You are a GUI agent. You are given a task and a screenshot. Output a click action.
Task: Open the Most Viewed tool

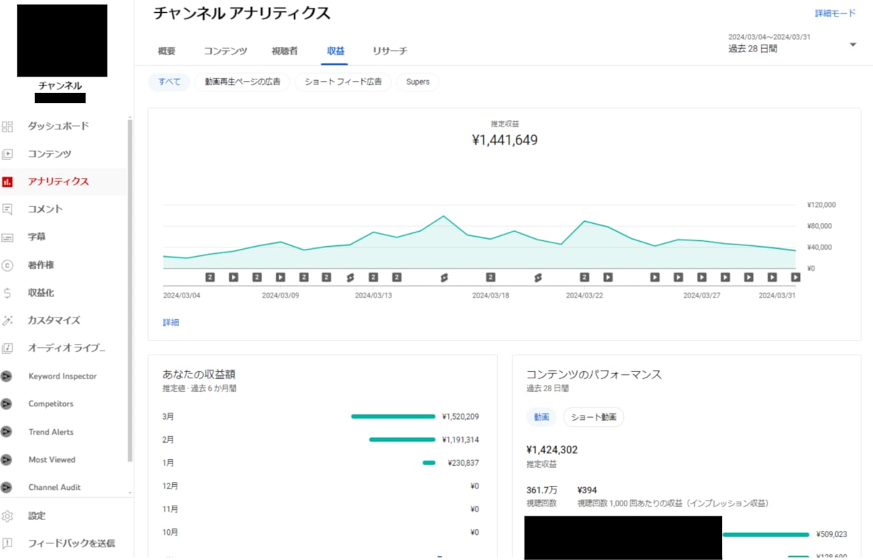coord(52,460)
